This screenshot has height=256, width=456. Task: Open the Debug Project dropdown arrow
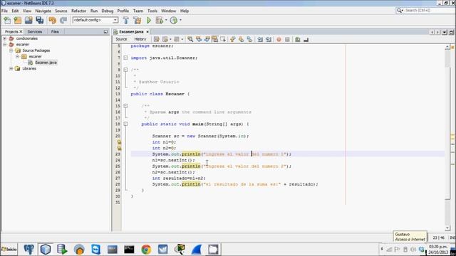pos(166,20)
